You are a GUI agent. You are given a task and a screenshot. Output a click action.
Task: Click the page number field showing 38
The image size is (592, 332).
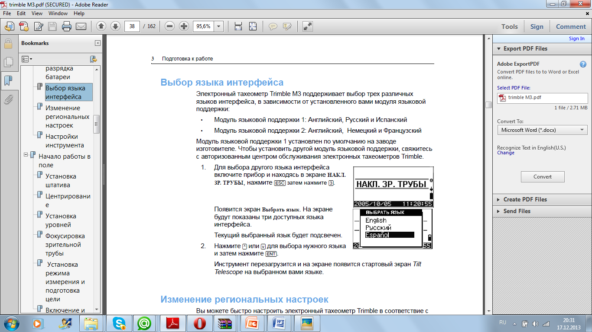[x=132, y=26]
